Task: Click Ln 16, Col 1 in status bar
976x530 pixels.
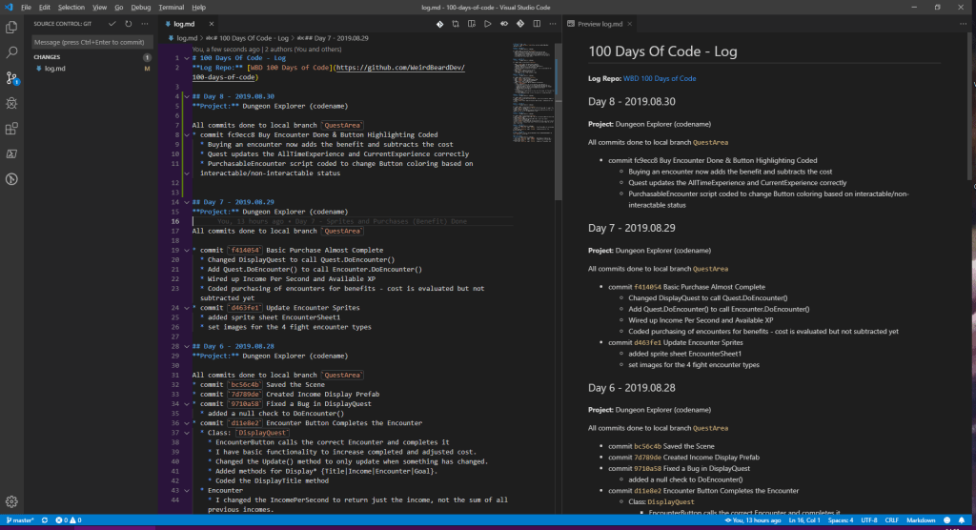Action: [804, 520]
